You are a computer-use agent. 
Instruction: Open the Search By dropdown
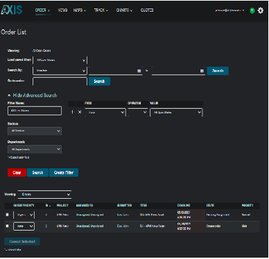pyautogui.click(x=60, y=71)
